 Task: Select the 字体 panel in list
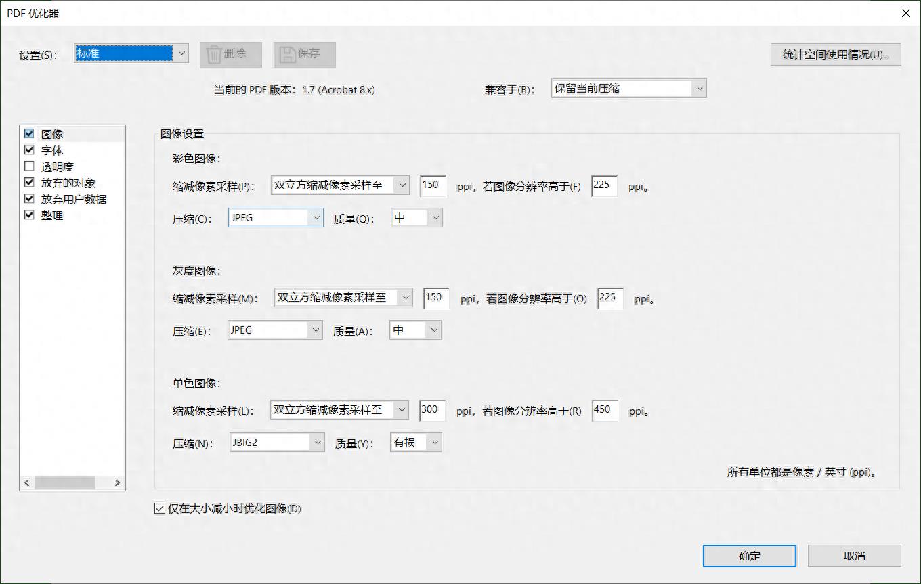(52, 150)
